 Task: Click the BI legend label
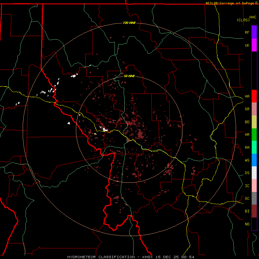pyautogui.click(x=247, y=211)
